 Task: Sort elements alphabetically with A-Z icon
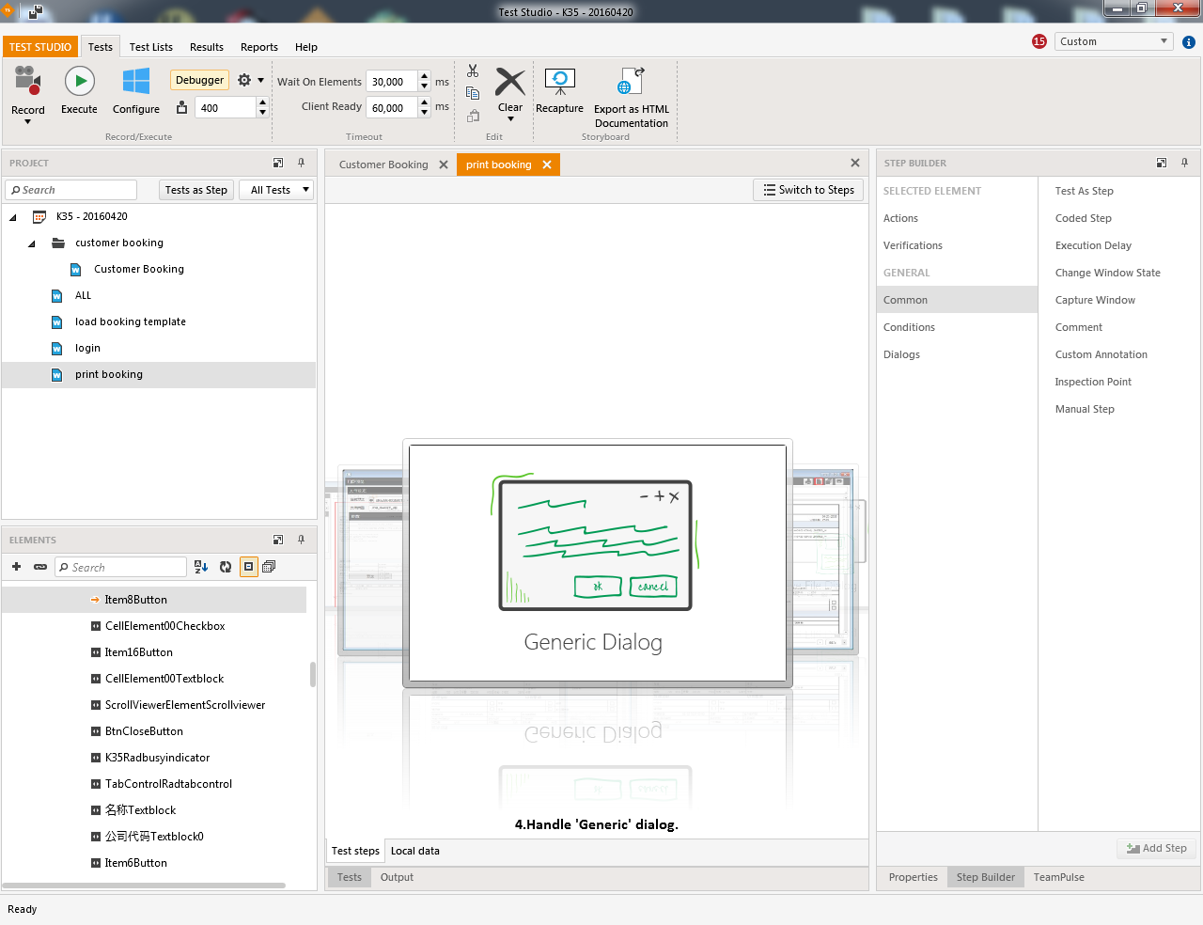click(x=201, y=567)
